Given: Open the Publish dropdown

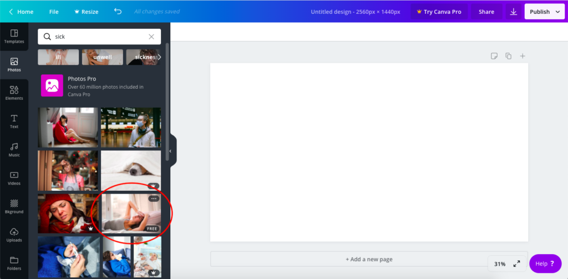Looking at the screenshot, I should tap(545, 12).
